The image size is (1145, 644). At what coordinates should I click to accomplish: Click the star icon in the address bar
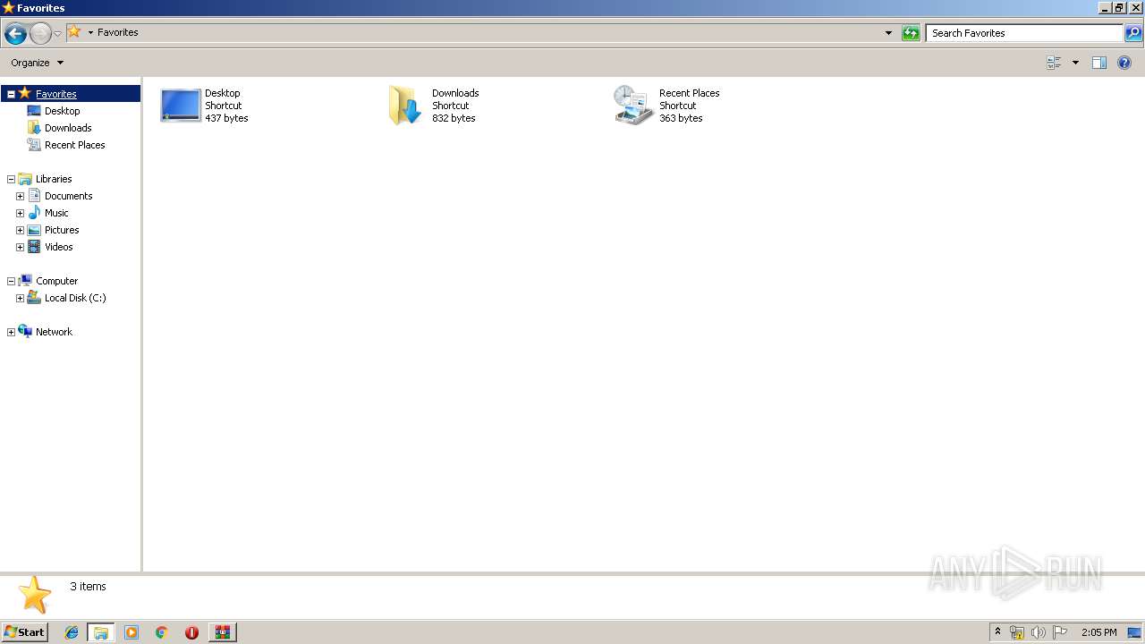click(74, 32)
